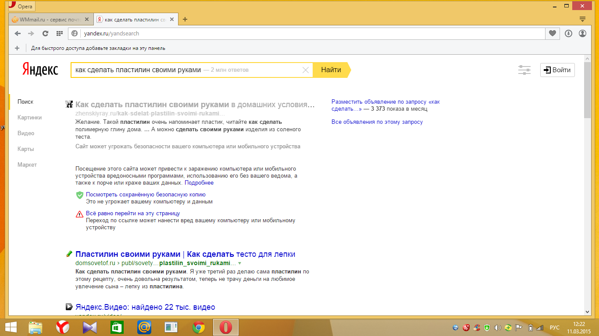Viewport: 599px width, 336px height.
Task: Open Visual Studio from the taskbar
Action: (89, 327)
